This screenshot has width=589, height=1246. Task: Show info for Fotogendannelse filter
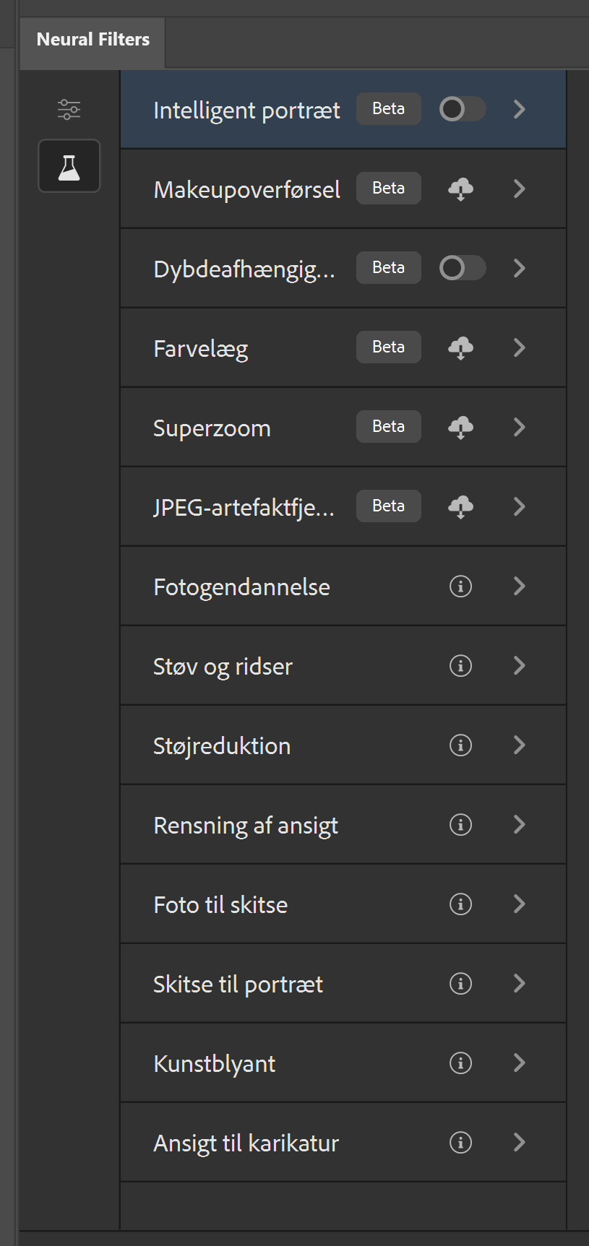coord(460,587)
